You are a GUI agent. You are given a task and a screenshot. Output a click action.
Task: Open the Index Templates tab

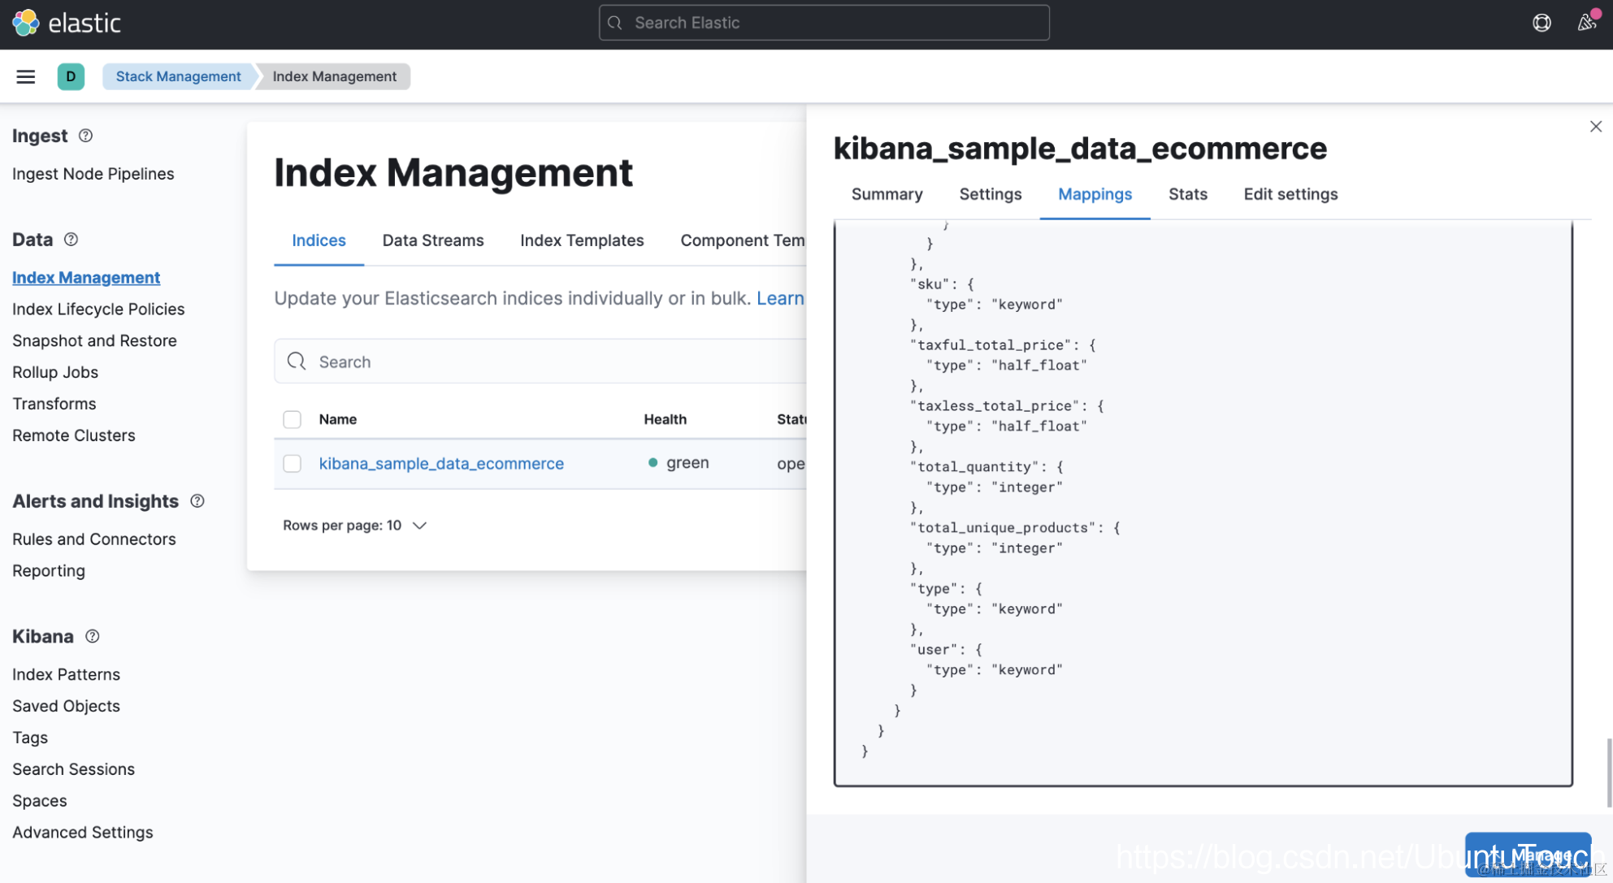coord(582,240)
